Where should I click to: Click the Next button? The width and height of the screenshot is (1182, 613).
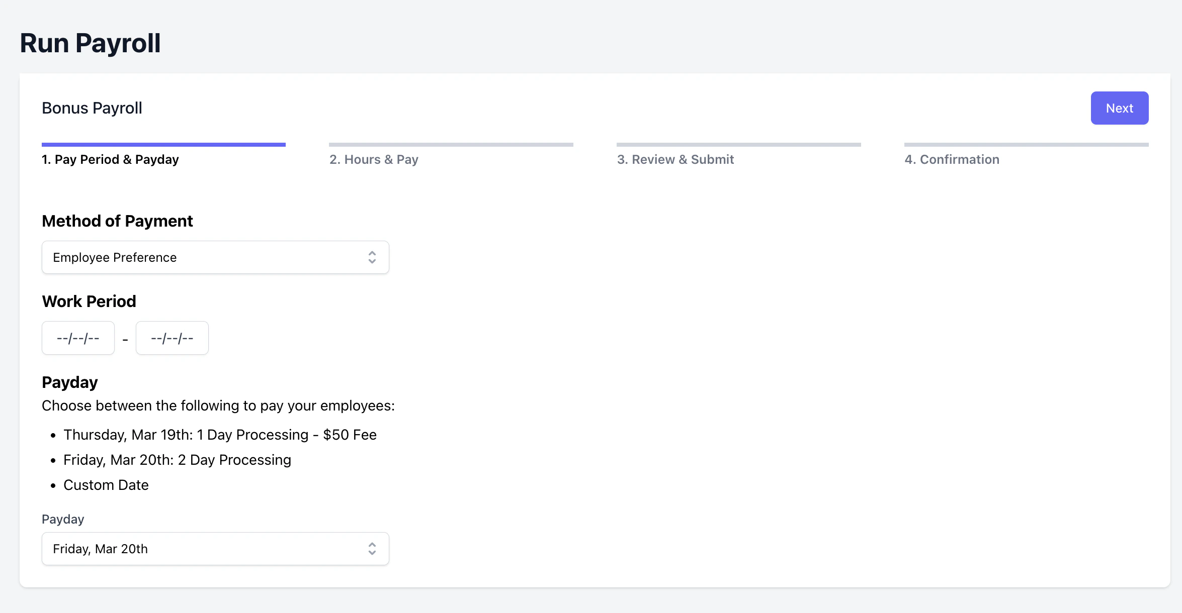[x=1119, y=108]
